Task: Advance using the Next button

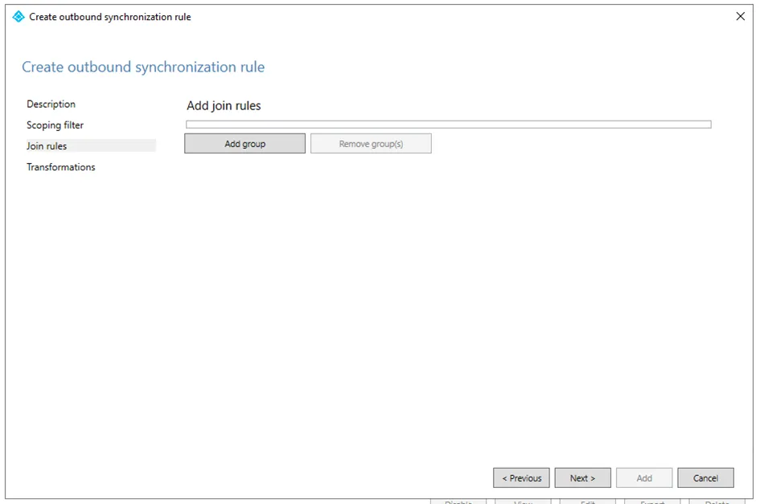Action: click(x=582, y=478)
